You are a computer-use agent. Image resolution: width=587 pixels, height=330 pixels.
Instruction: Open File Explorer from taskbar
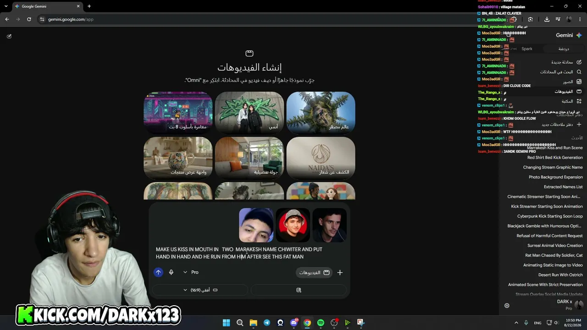pyautogui.click(x=253, y=323)
